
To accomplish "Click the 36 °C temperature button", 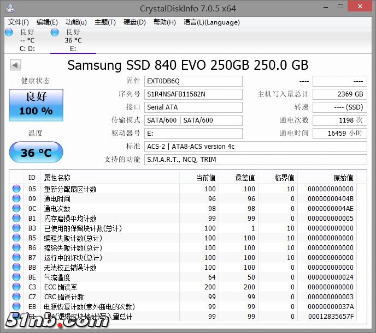I will coord(36,153).
